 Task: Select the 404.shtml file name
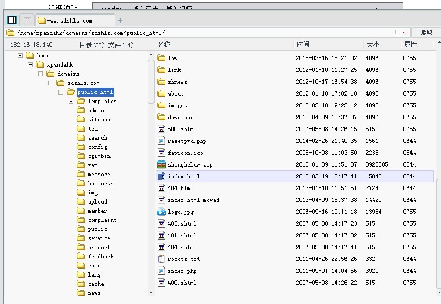click(182, 247)
